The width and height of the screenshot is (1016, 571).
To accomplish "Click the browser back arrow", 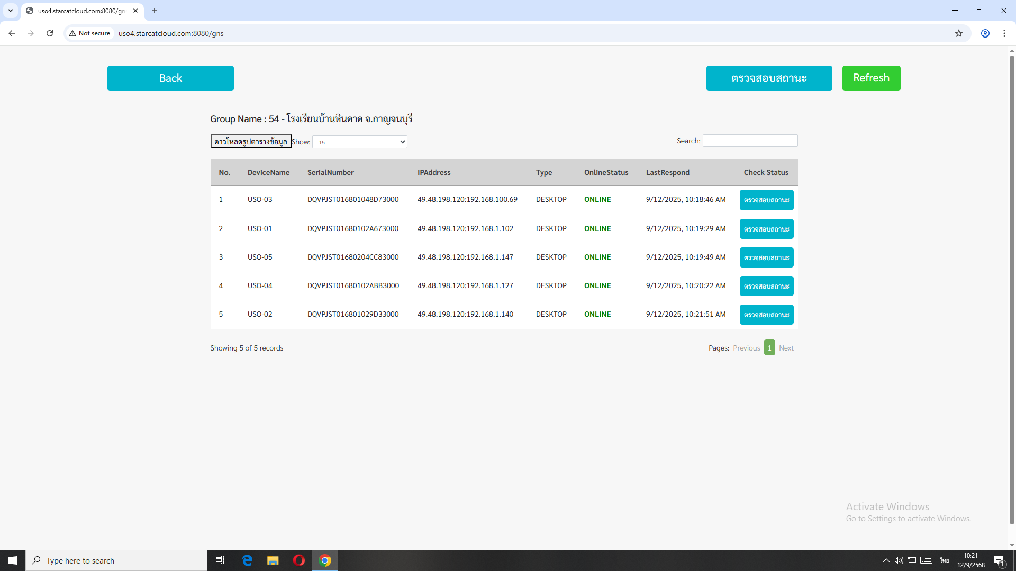I will pyautogui.click(x=12, y=33).
